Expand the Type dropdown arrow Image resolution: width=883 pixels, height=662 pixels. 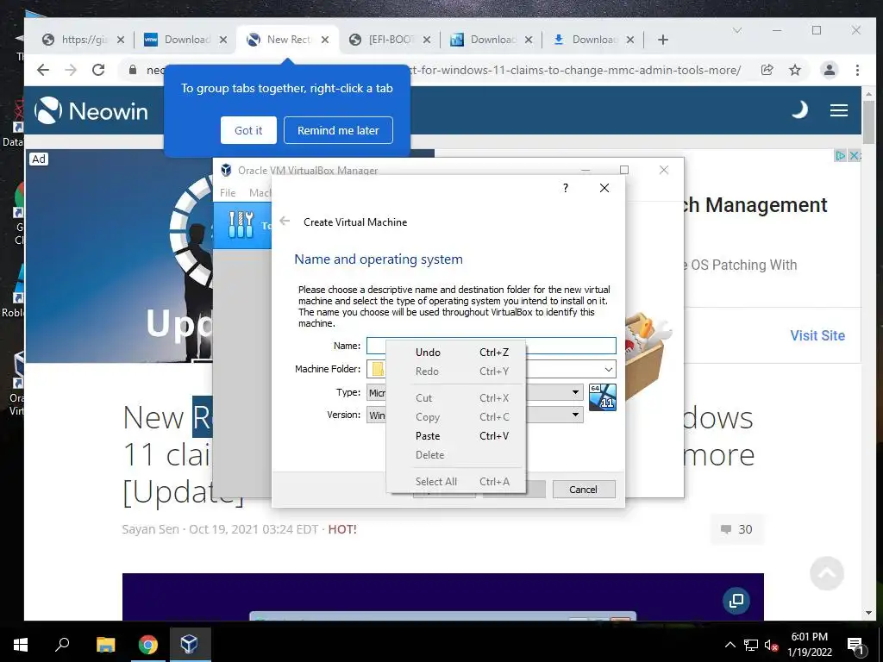pyautogui.click(x=575, y=392)
